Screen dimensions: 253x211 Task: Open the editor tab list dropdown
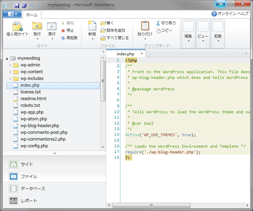(246, 54)
